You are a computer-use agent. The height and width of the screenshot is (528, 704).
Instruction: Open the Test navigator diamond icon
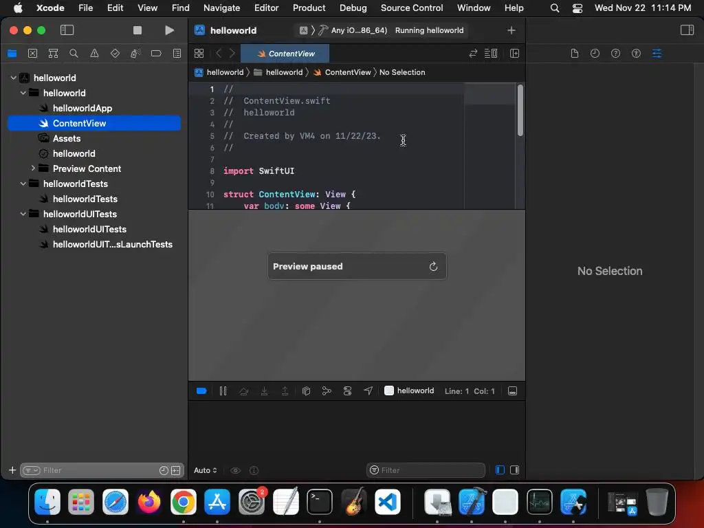pos(115,54)
